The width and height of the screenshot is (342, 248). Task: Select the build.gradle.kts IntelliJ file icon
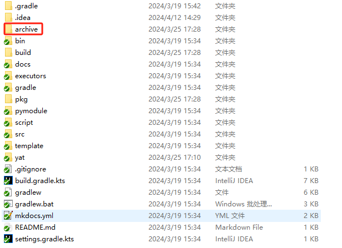8,181
